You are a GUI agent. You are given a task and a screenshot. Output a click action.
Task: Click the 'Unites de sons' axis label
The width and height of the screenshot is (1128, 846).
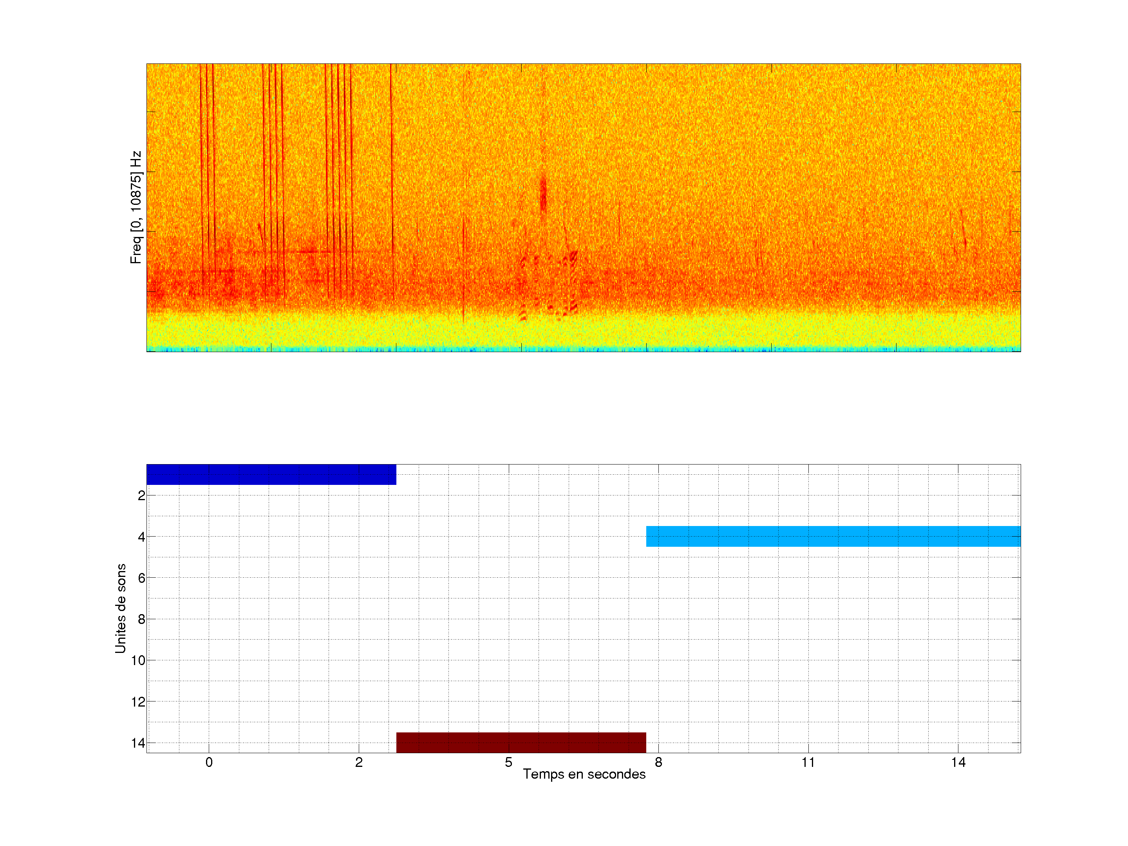pos(120,608)
